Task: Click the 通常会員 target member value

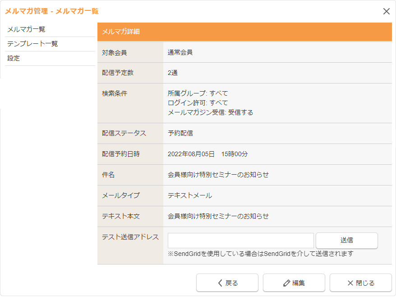Action: pos(180,52)
